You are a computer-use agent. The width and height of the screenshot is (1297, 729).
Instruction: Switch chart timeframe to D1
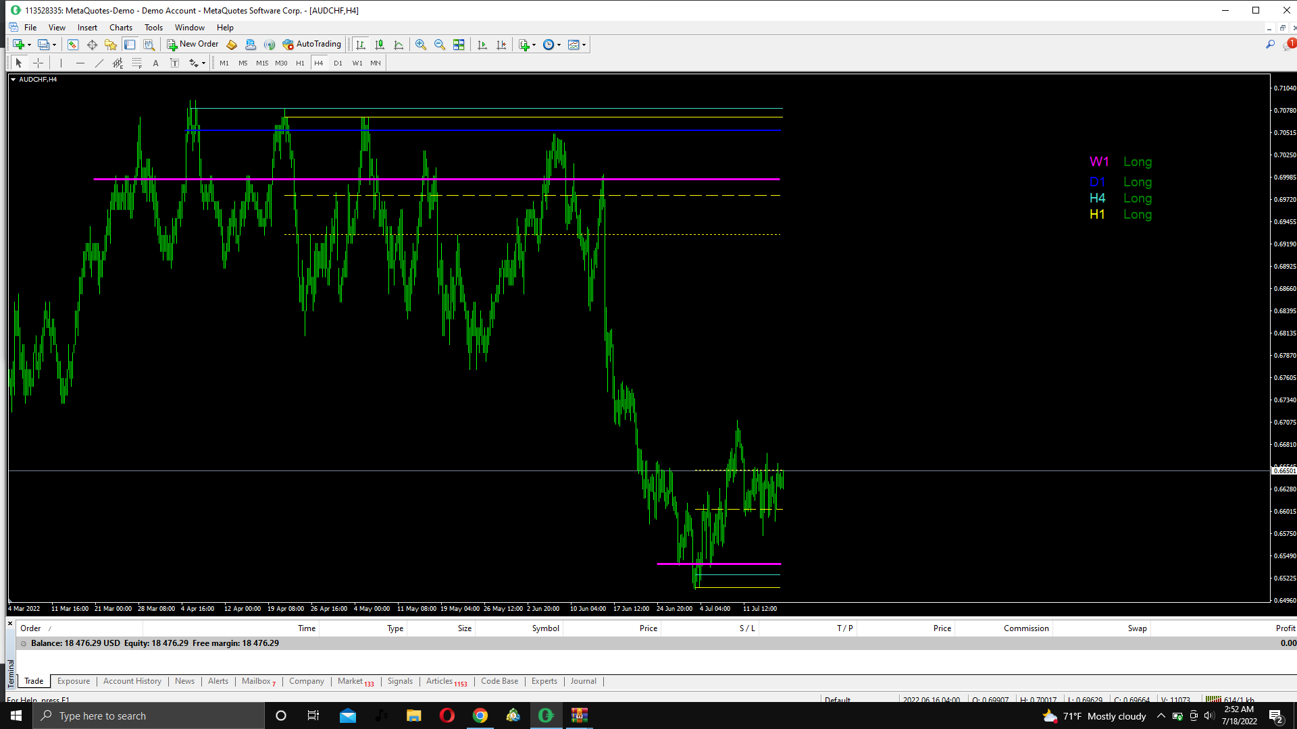point(338,63)
